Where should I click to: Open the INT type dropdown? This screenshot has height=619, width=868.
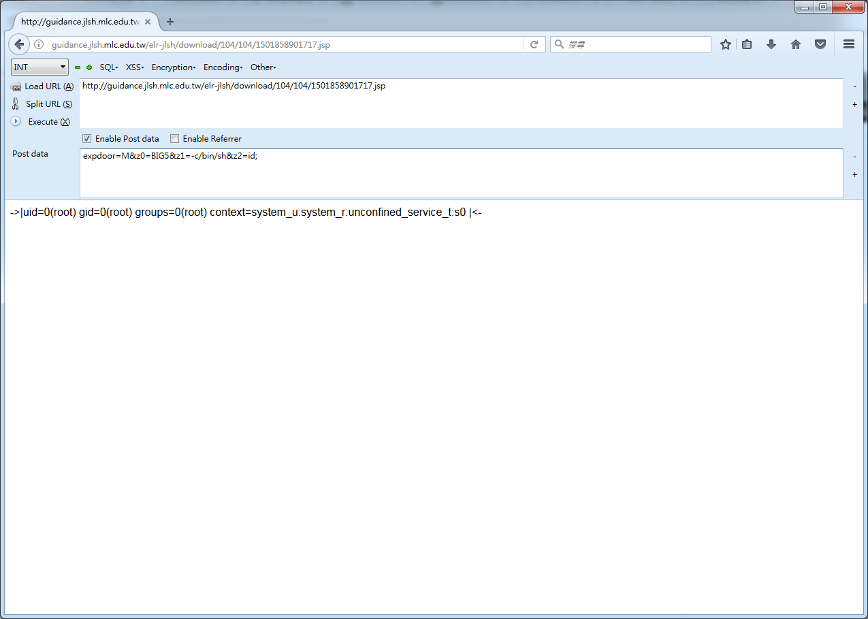coord(39,67)
